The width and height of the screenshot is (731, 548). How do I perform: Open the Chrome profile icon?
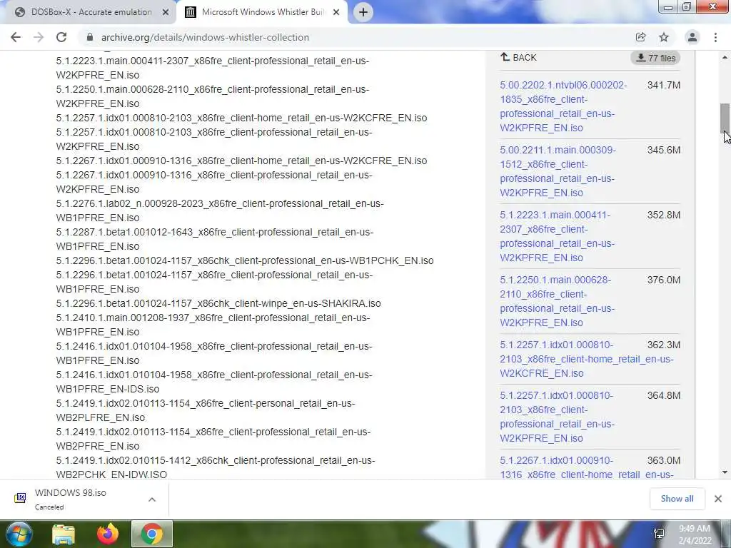pyautogui.click(x=692, y=37)
